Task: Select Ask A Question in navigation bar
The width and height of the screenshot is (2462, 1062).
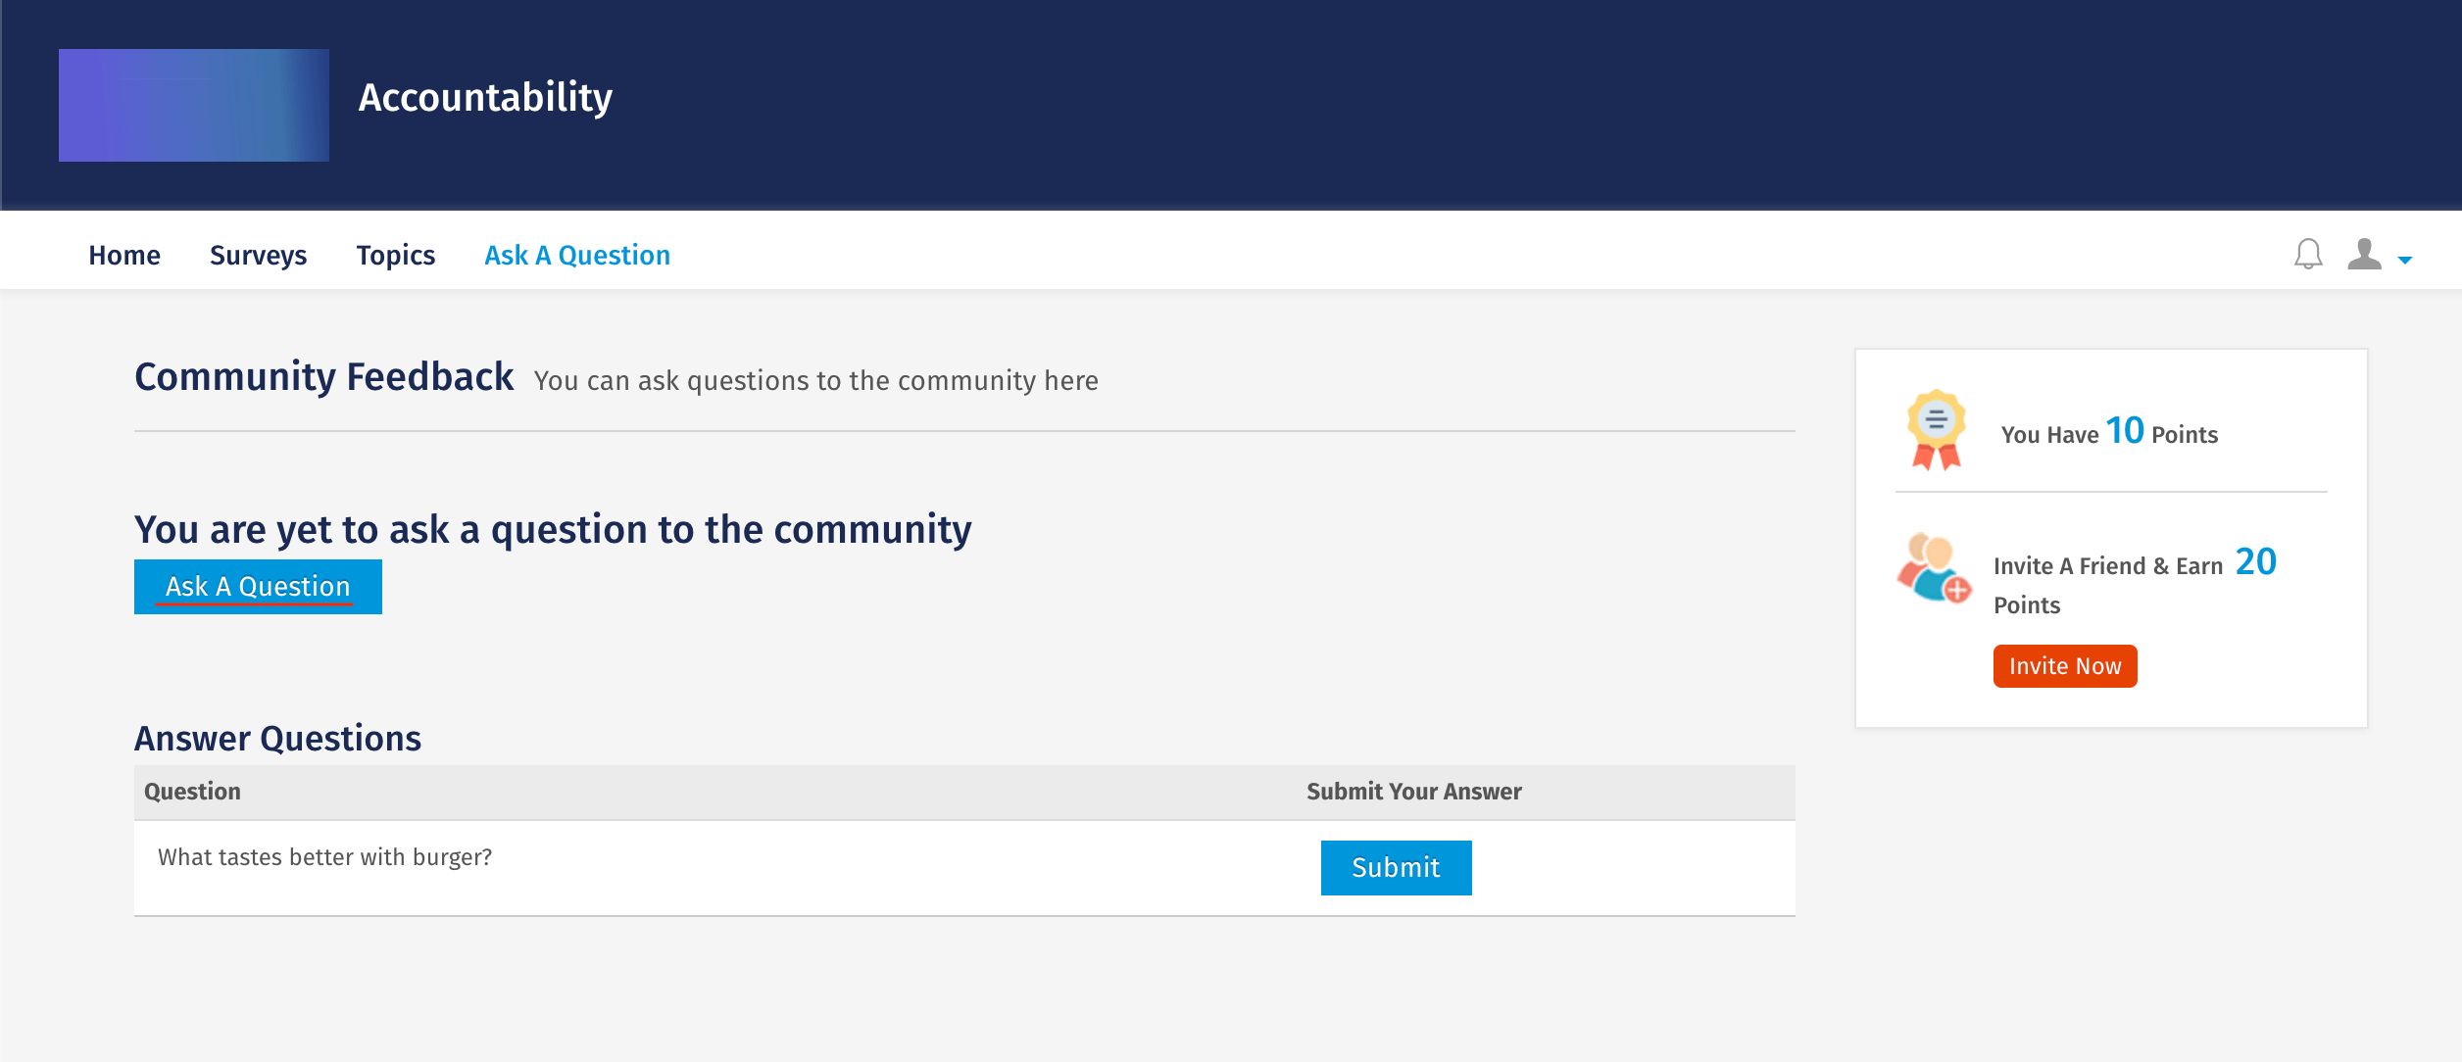Action: coord(577,255)
